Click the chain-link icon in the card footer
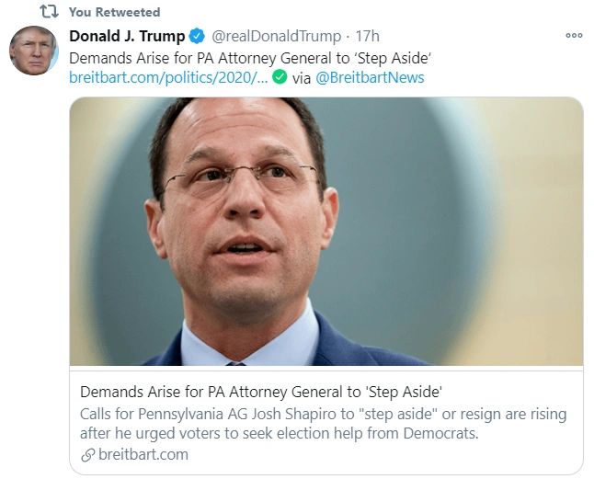 tap(88, 454)
